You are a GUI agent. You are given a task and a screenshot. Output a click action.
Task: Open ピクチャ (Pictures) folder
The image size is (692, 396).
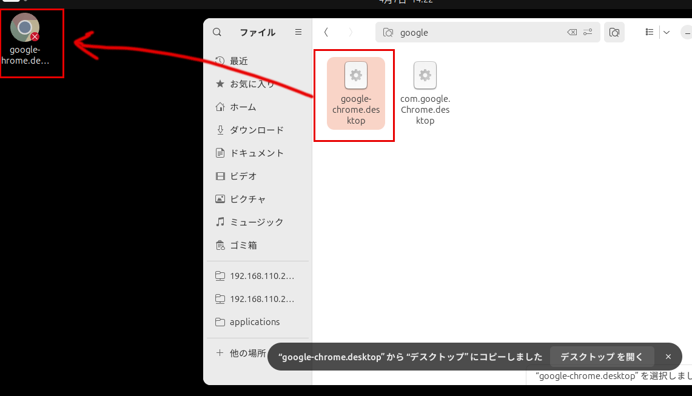click(247, 200)
